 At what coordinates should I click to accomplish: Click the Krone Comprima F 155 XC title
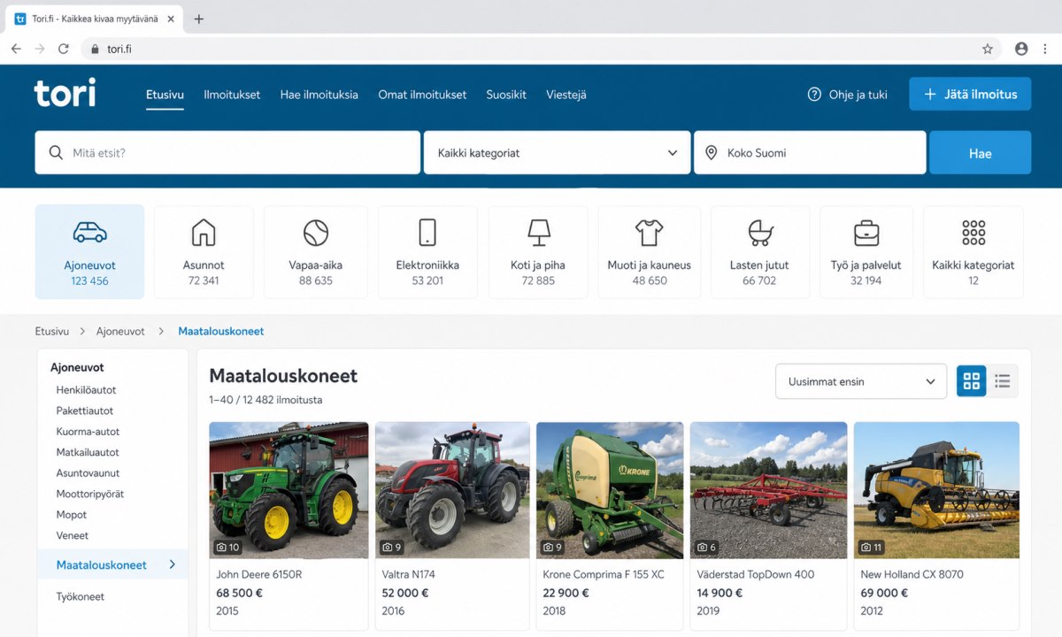[x=604, y=574]
